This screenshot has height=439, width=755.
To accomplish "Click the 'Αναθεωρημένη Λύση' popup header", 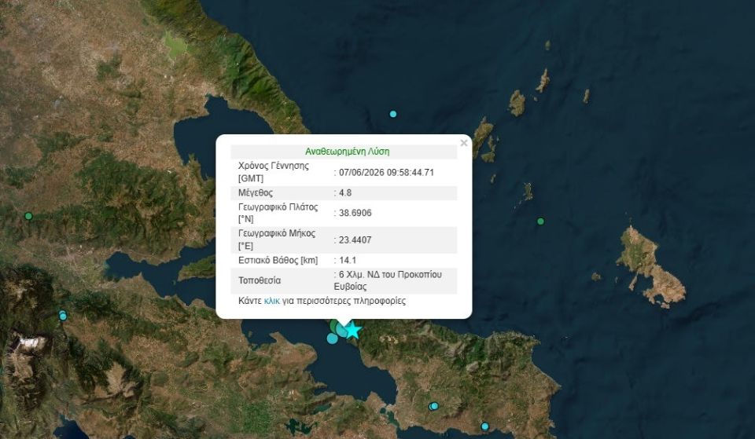I will click(x=347, y=152).
